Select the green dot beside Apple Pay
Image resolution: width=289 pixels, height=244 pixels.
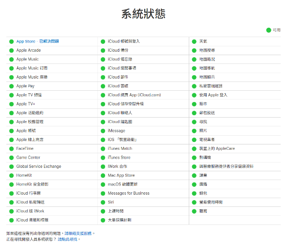pyautogui.click(x=11, y=86)
